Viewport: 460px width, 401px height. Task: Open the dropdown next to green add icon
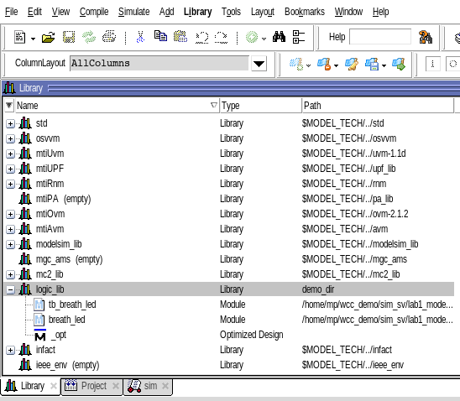point(264,39)
